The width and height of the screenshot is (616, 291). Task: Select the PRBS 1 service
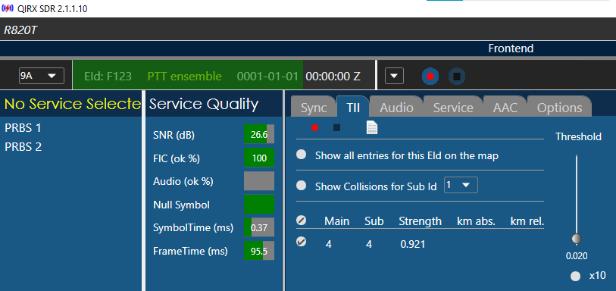23,128
